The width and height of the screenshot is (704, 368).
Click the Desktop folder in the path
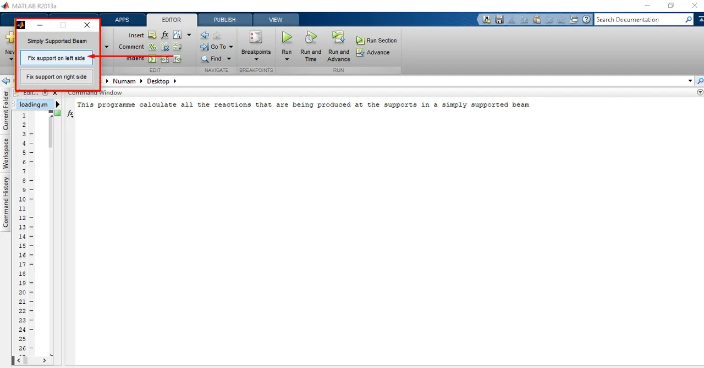[158, 81]
